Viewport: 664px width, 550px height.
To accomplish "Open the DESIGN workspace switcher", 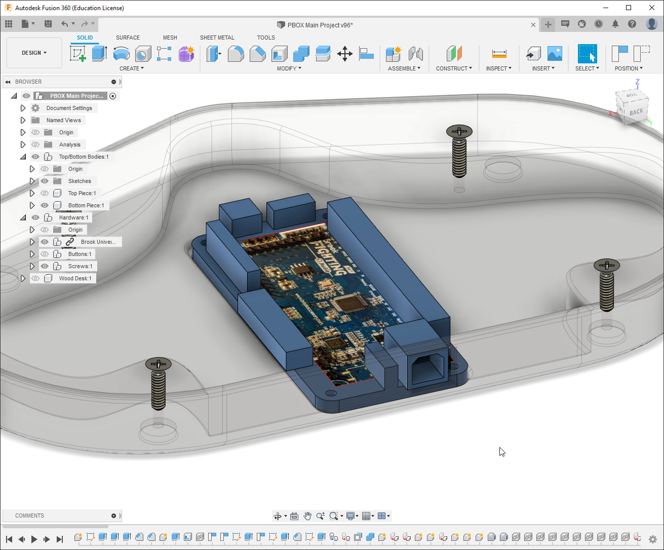I will point(33,52).
